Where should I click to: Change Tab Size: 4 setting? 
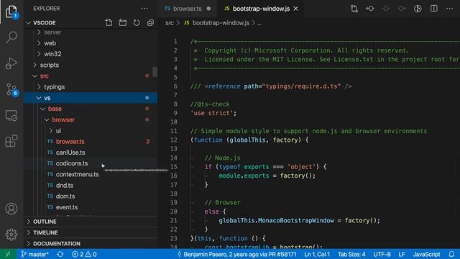click(351, 254)
